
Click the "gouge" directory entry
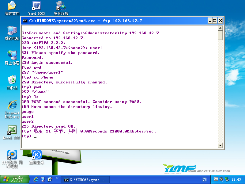point(28,112)
